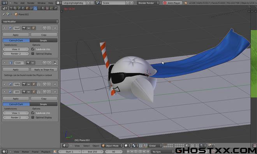Toggle pin icon in properties breadcrumb
The width and height of the screenshot is (257, 154).
click(4, 14)
